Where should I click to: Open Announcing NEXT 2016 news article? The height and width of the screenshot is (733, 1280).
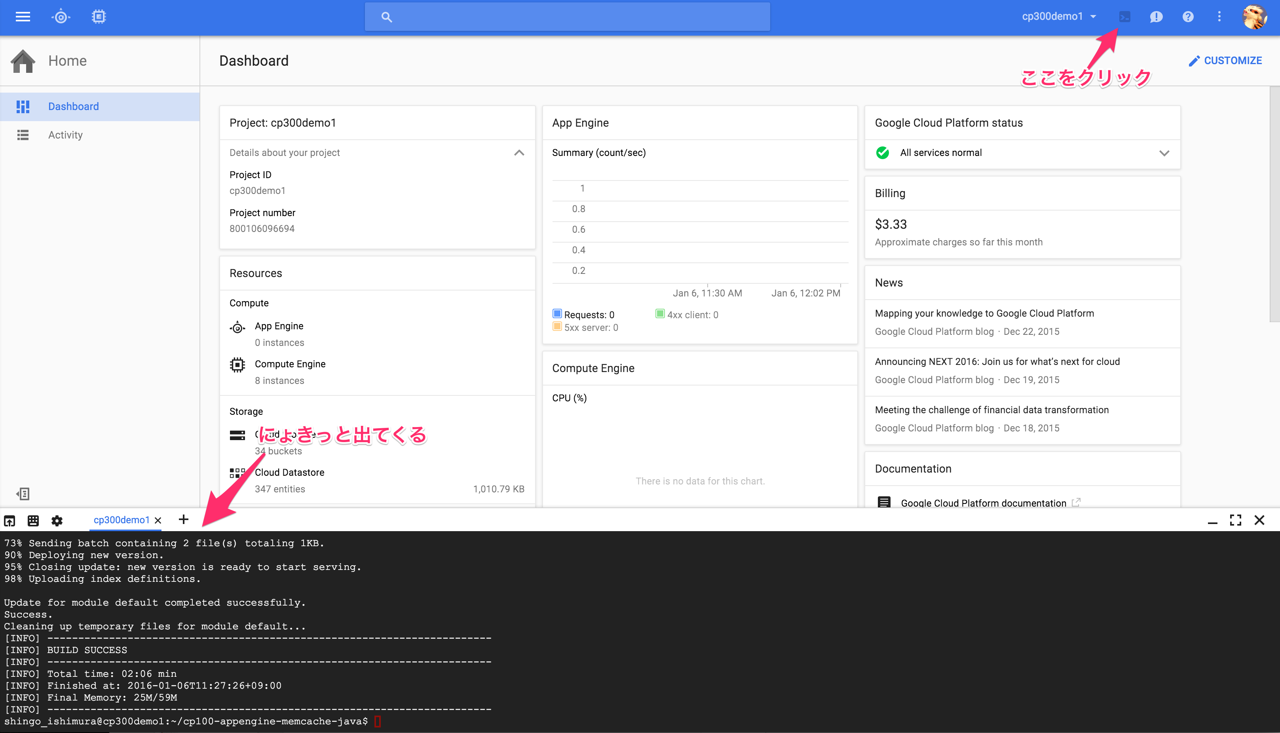(x=997, y=362)
